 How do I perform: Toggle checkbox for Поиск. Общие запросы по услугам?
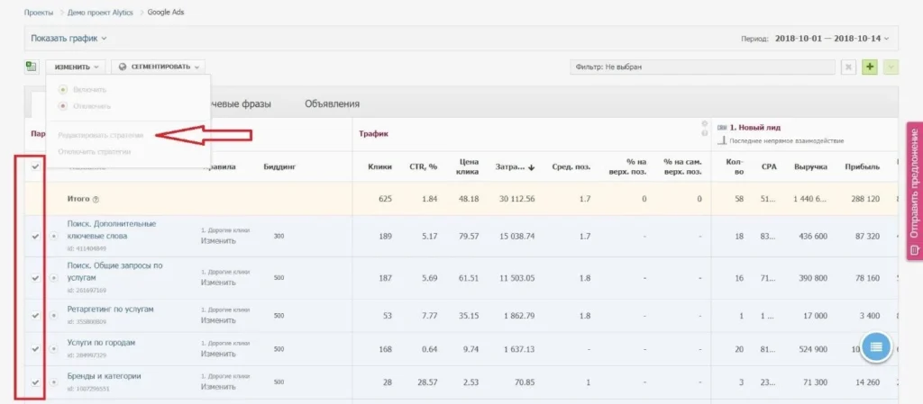pos(35,278)
